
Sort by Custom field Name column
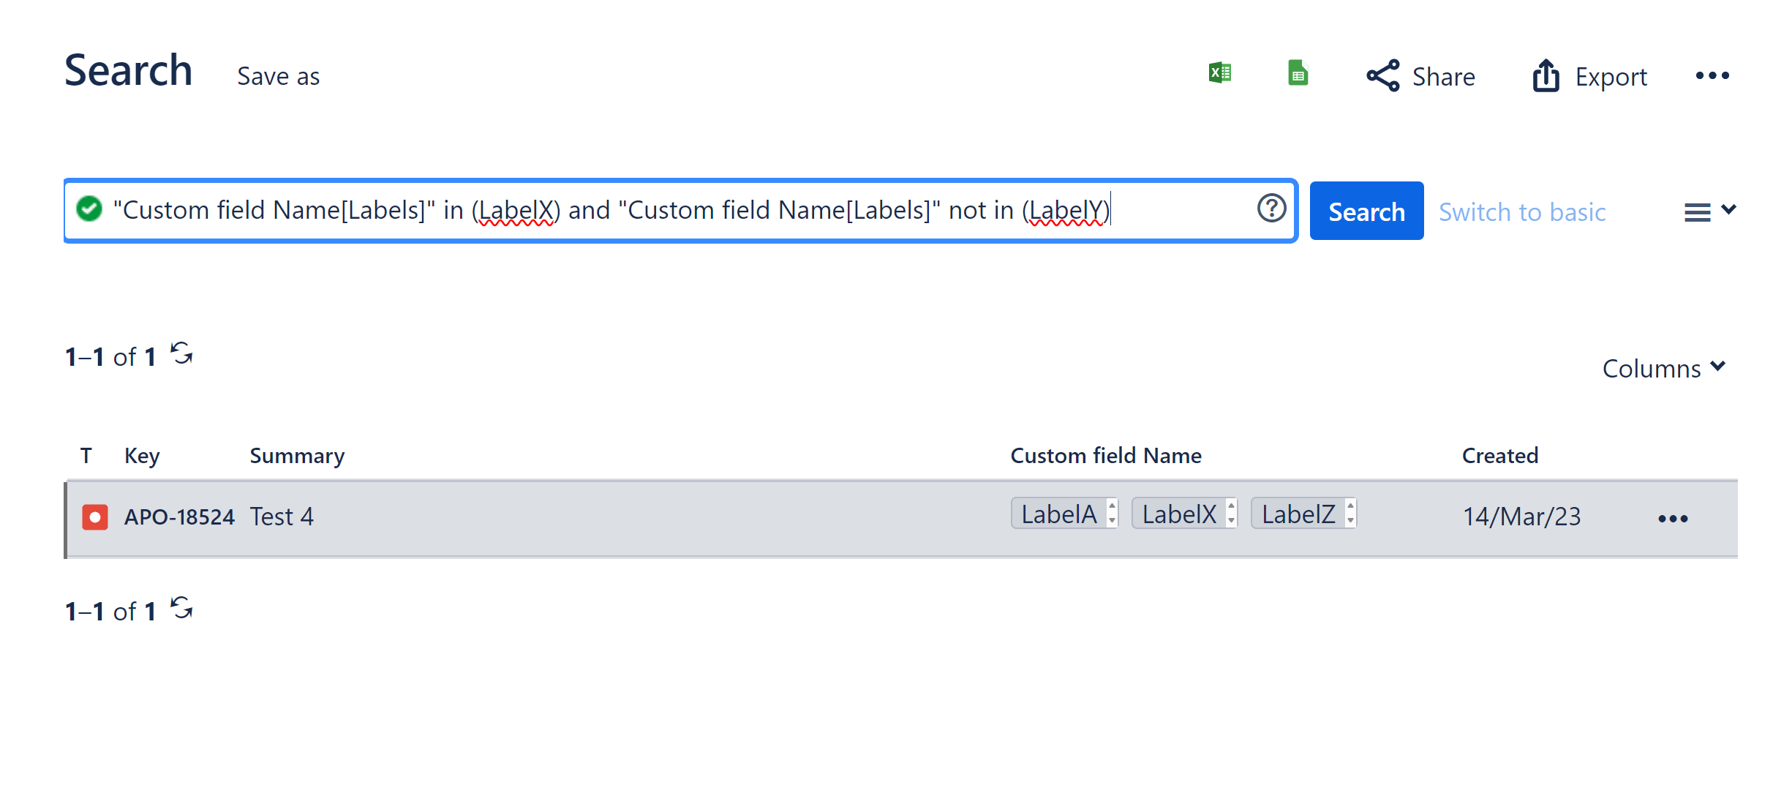pyautogui.click(x=1105, y=456)
